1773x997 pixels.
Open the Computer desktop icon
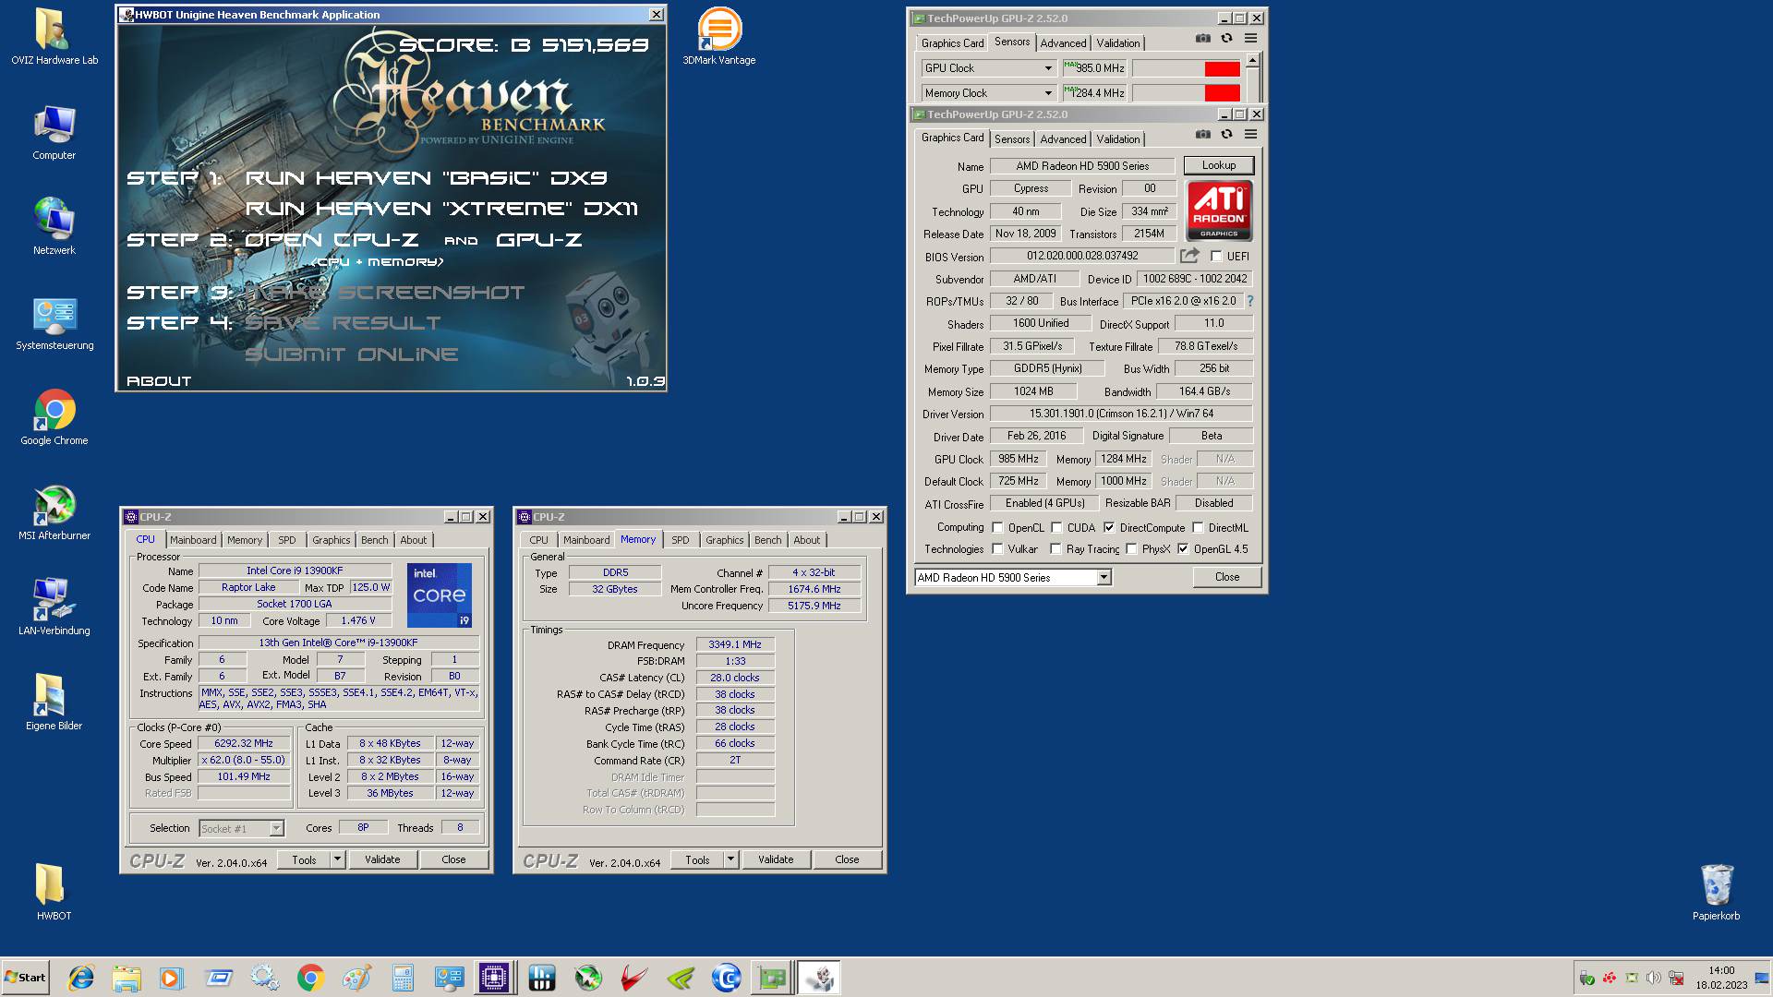54,133
